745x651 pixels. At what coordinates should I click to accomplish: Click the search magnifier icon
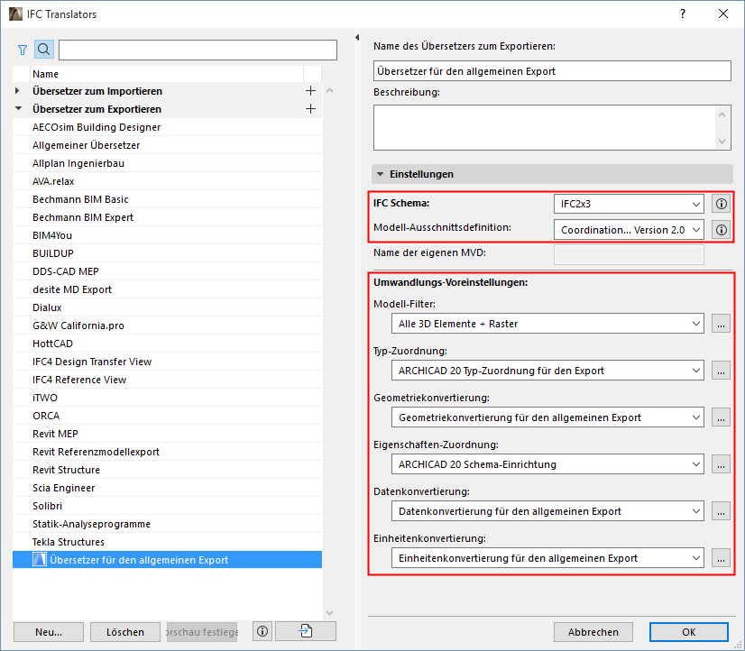43,50
